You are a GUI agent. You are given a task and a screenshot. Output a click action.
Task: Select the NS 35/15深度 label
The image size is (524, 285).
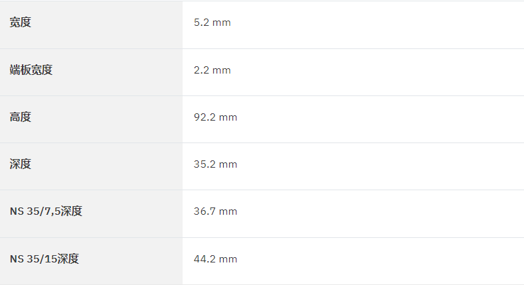pyautogui.click(x=44, y=259)
